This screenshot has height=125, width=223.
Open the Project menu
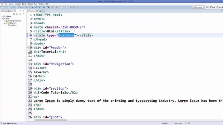pyautogui.click(x=30, y=4)
